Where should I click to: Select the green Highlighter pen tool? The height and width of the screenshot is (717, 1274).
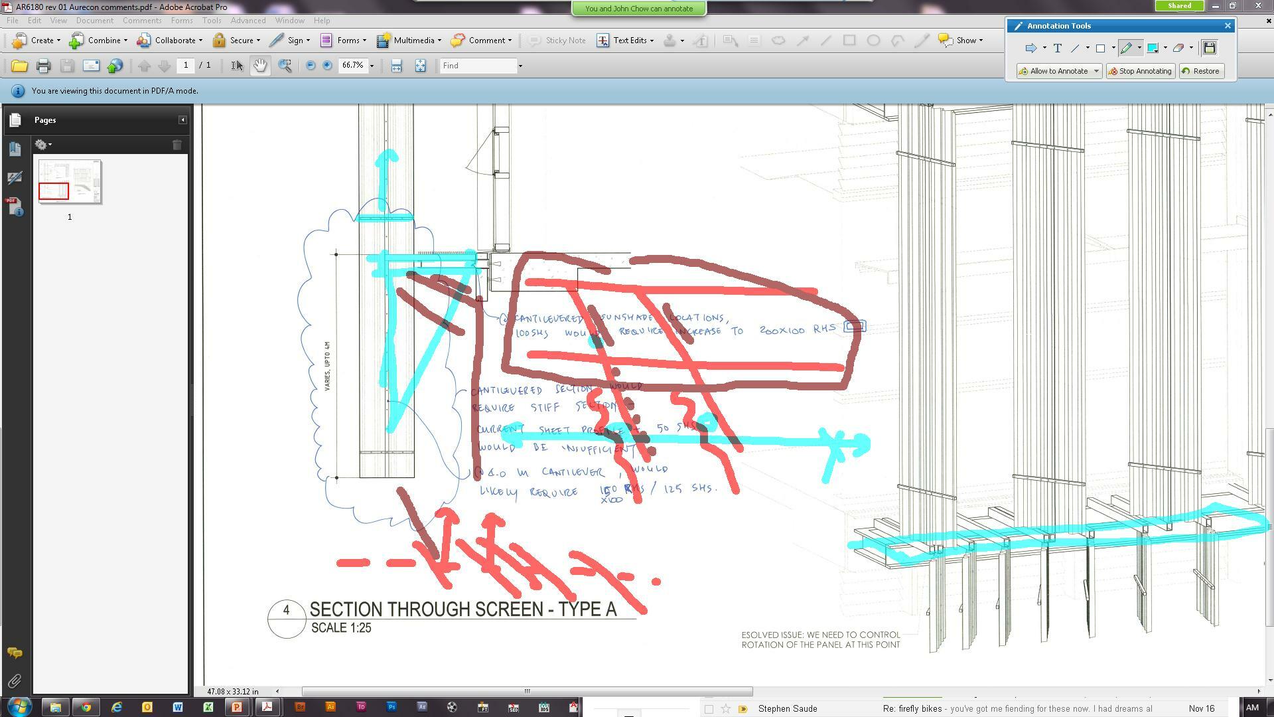pyautogui.click(x=1126, y=48)
